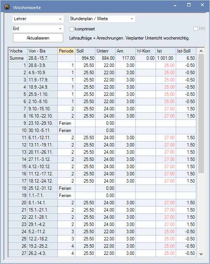
Task: Click the Soll column header
Action: pos(85,51)
